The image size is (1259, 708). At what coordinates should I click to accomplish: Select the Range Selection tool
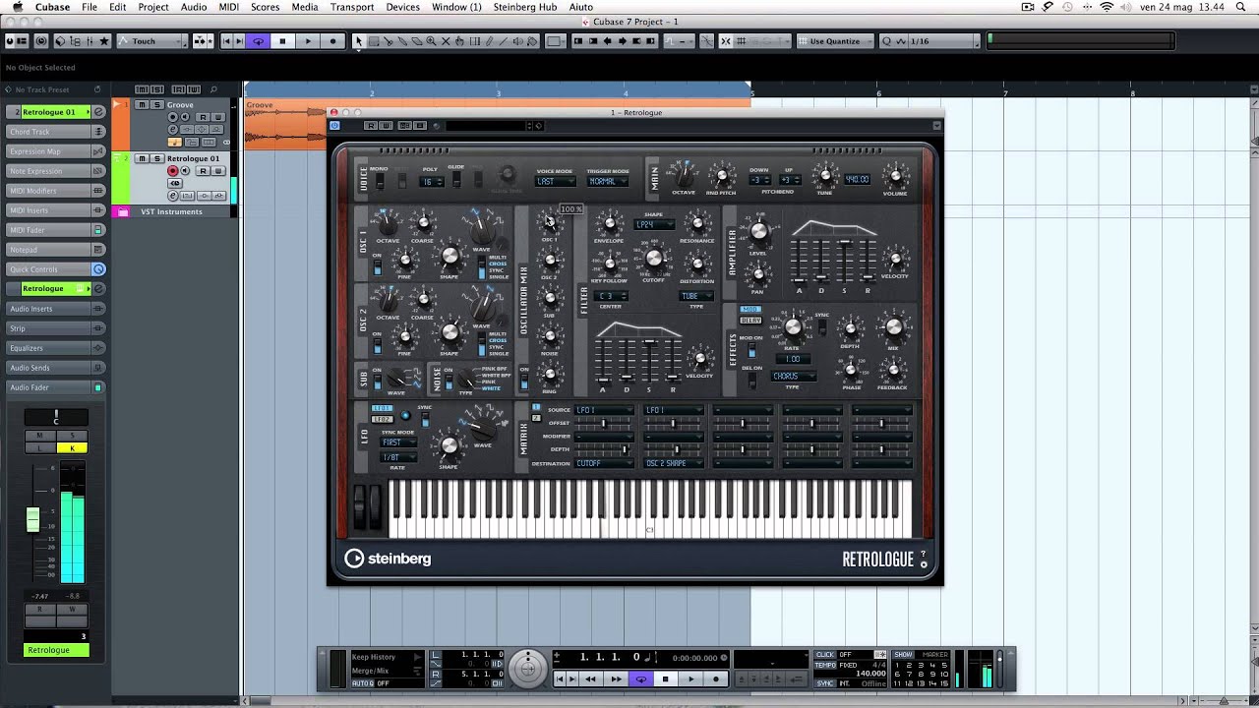[x=374, y=41]
